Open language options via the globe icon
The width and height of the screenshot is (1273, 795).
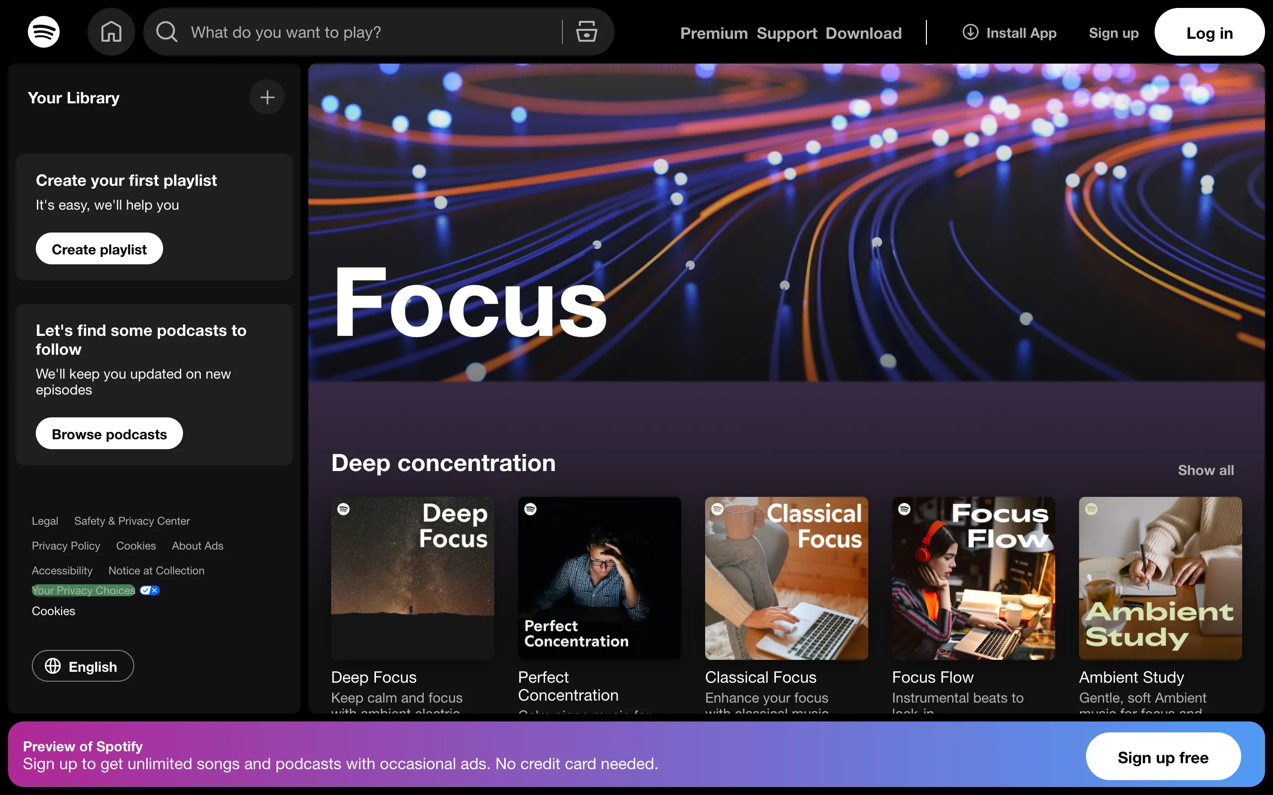pyautogui.click(x=53, y=666)
